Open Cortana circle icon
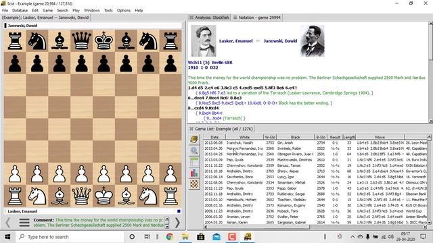 point(132,237)
